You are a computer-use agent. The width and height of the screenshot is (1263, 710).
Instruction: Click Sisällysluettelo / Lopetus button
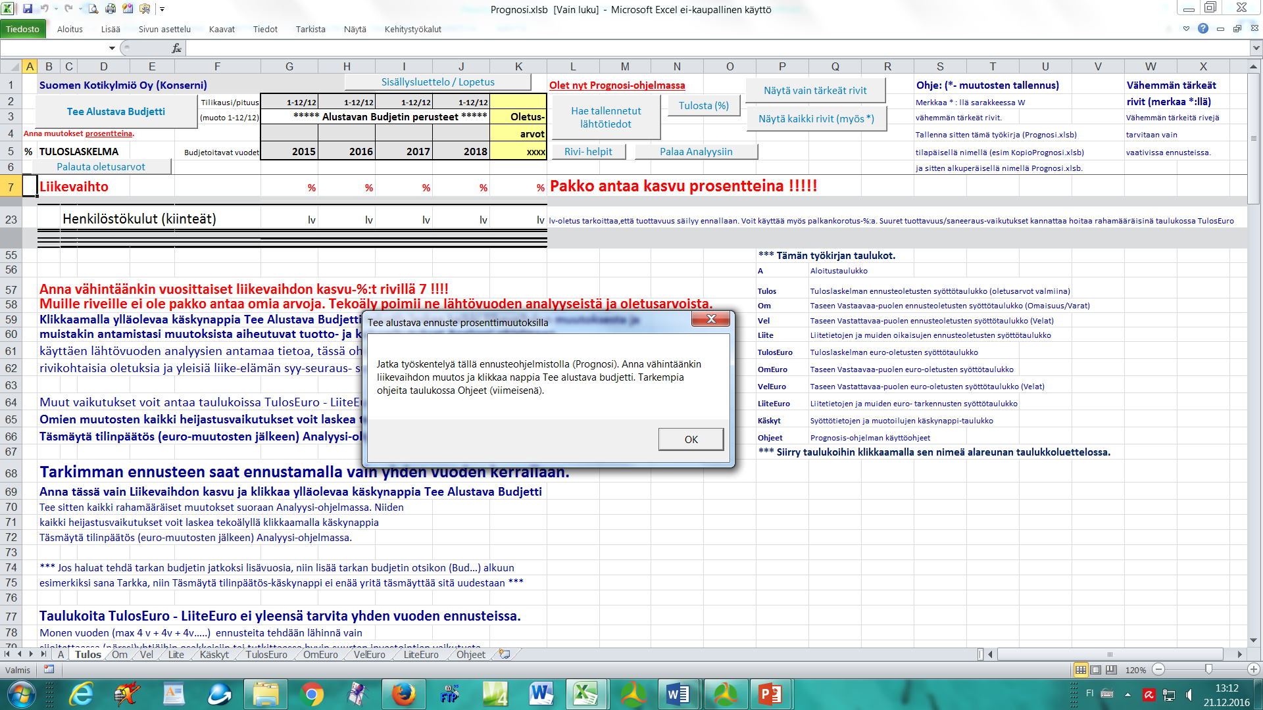tap(437, 82)
